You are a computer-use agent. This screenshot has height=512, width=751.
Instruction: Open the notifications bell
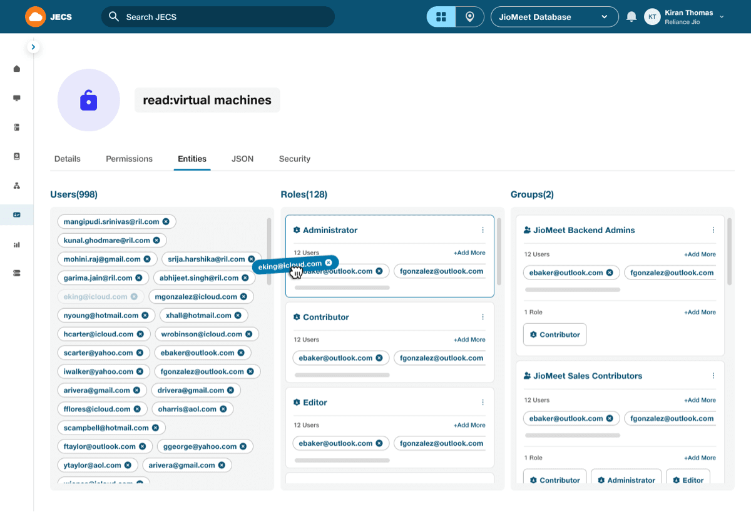click(x=631, y=17)
